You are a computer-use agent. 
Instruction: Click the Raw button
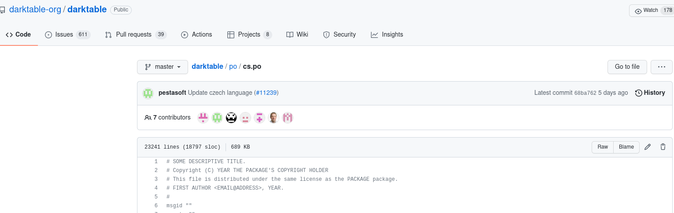tap(603, 147)
